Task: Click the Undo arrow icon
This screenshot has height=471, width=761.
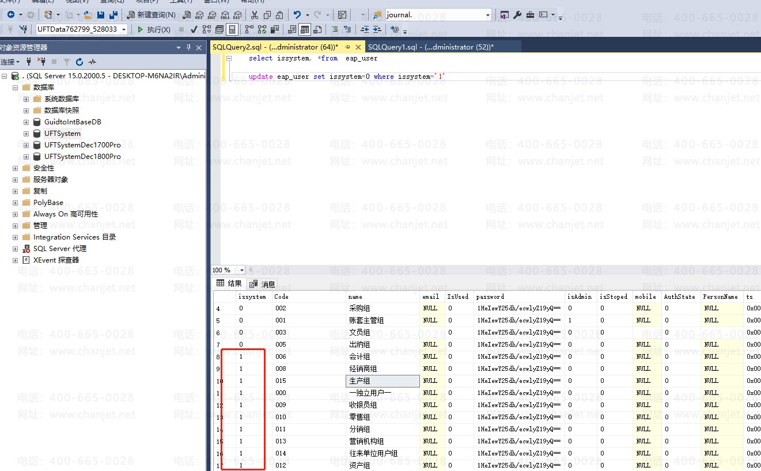Action: 297,15
